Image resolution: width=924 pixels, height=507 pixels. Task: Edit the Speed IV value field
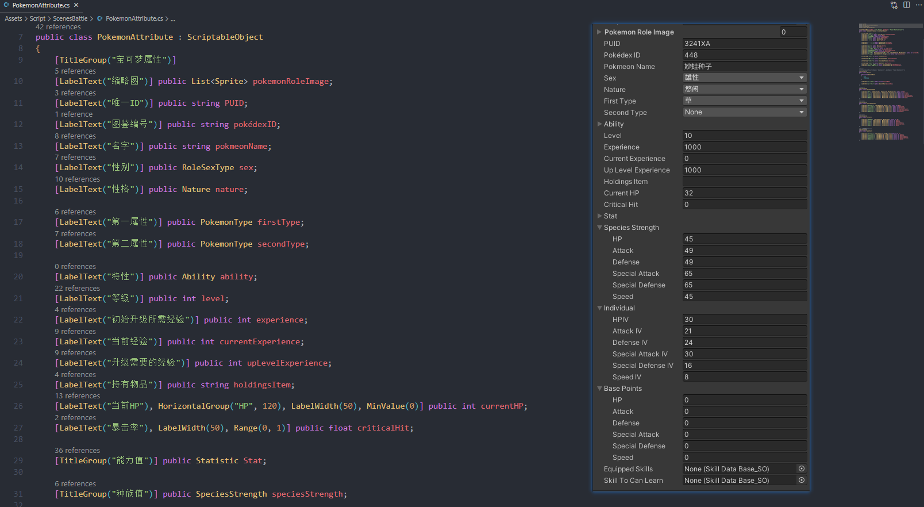[x=744, y=377]
